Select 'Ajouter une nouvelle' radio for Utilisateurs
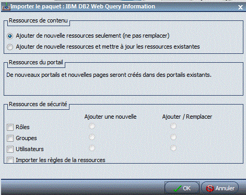 (92, 148)
